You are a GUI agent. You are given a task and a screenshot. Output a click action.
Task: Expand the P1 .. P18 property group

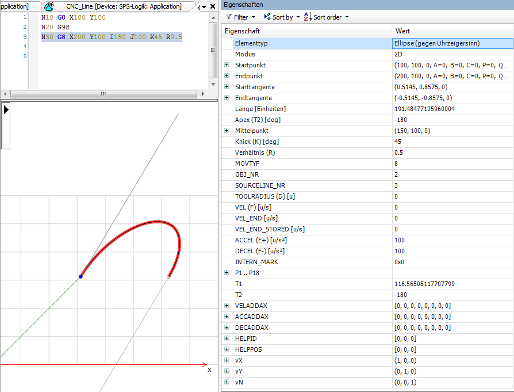[227, 273]
